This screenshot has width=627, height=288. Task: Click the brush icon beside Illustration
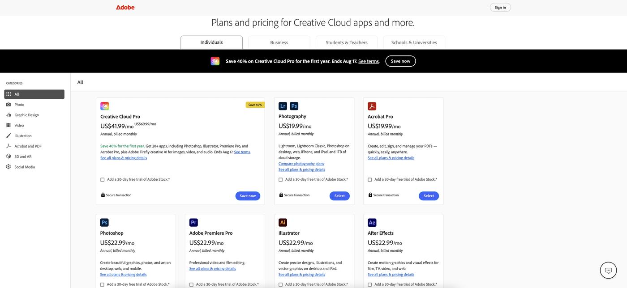(9, 136)
